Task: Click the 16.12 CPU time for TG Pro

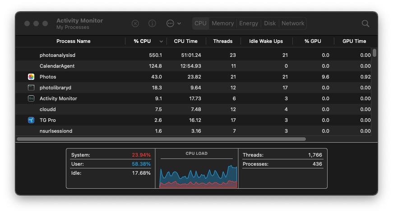Action: pos(195,120)
